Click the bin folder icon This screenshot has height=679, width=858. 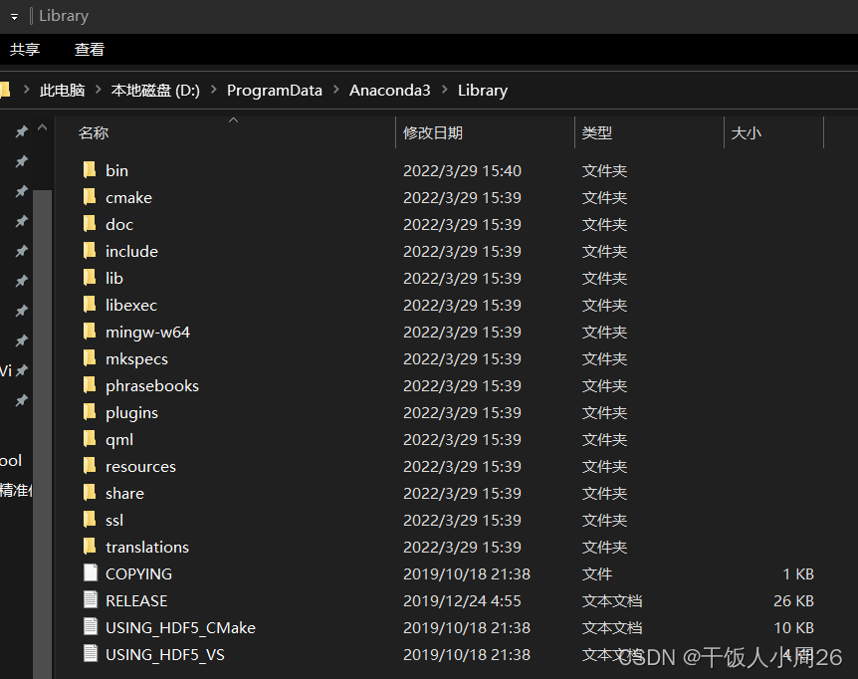click(90, 169)
